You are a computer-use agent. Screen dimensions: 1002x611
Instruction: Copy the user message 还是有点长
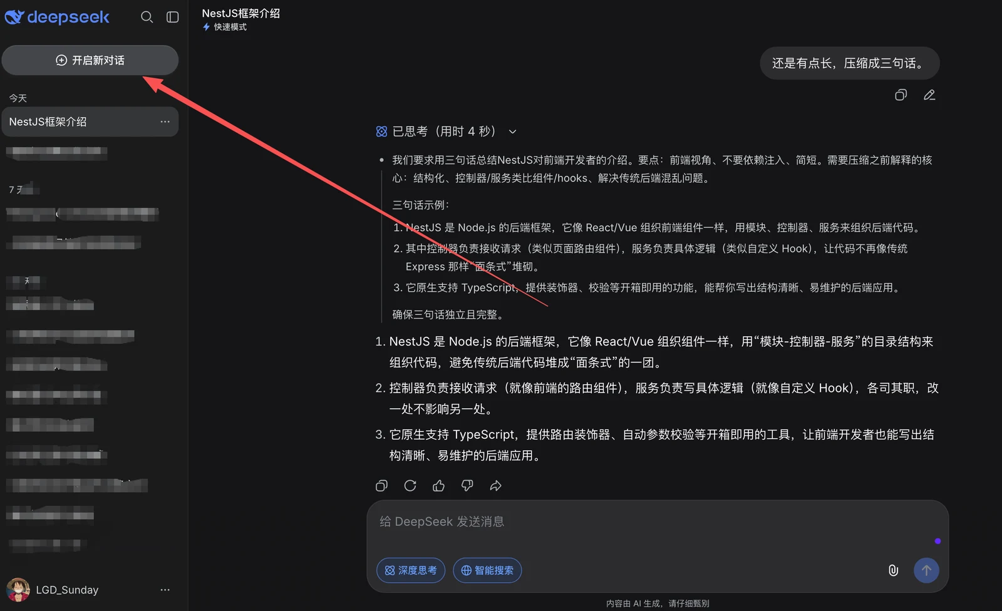pos(901,95)
